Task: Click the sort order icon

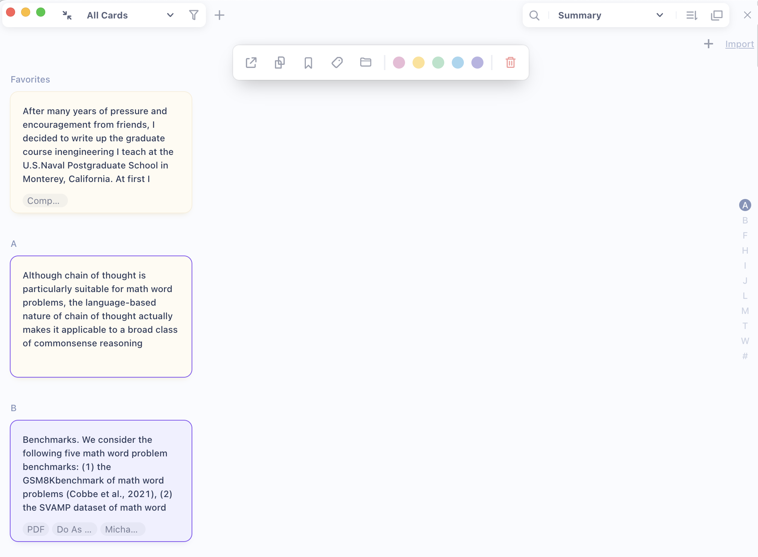Action: click(x=692, y=15)
